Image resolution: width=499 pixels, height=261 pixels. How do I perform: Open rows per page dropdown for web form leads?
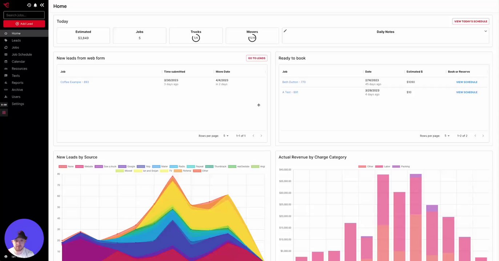(226, 136)
